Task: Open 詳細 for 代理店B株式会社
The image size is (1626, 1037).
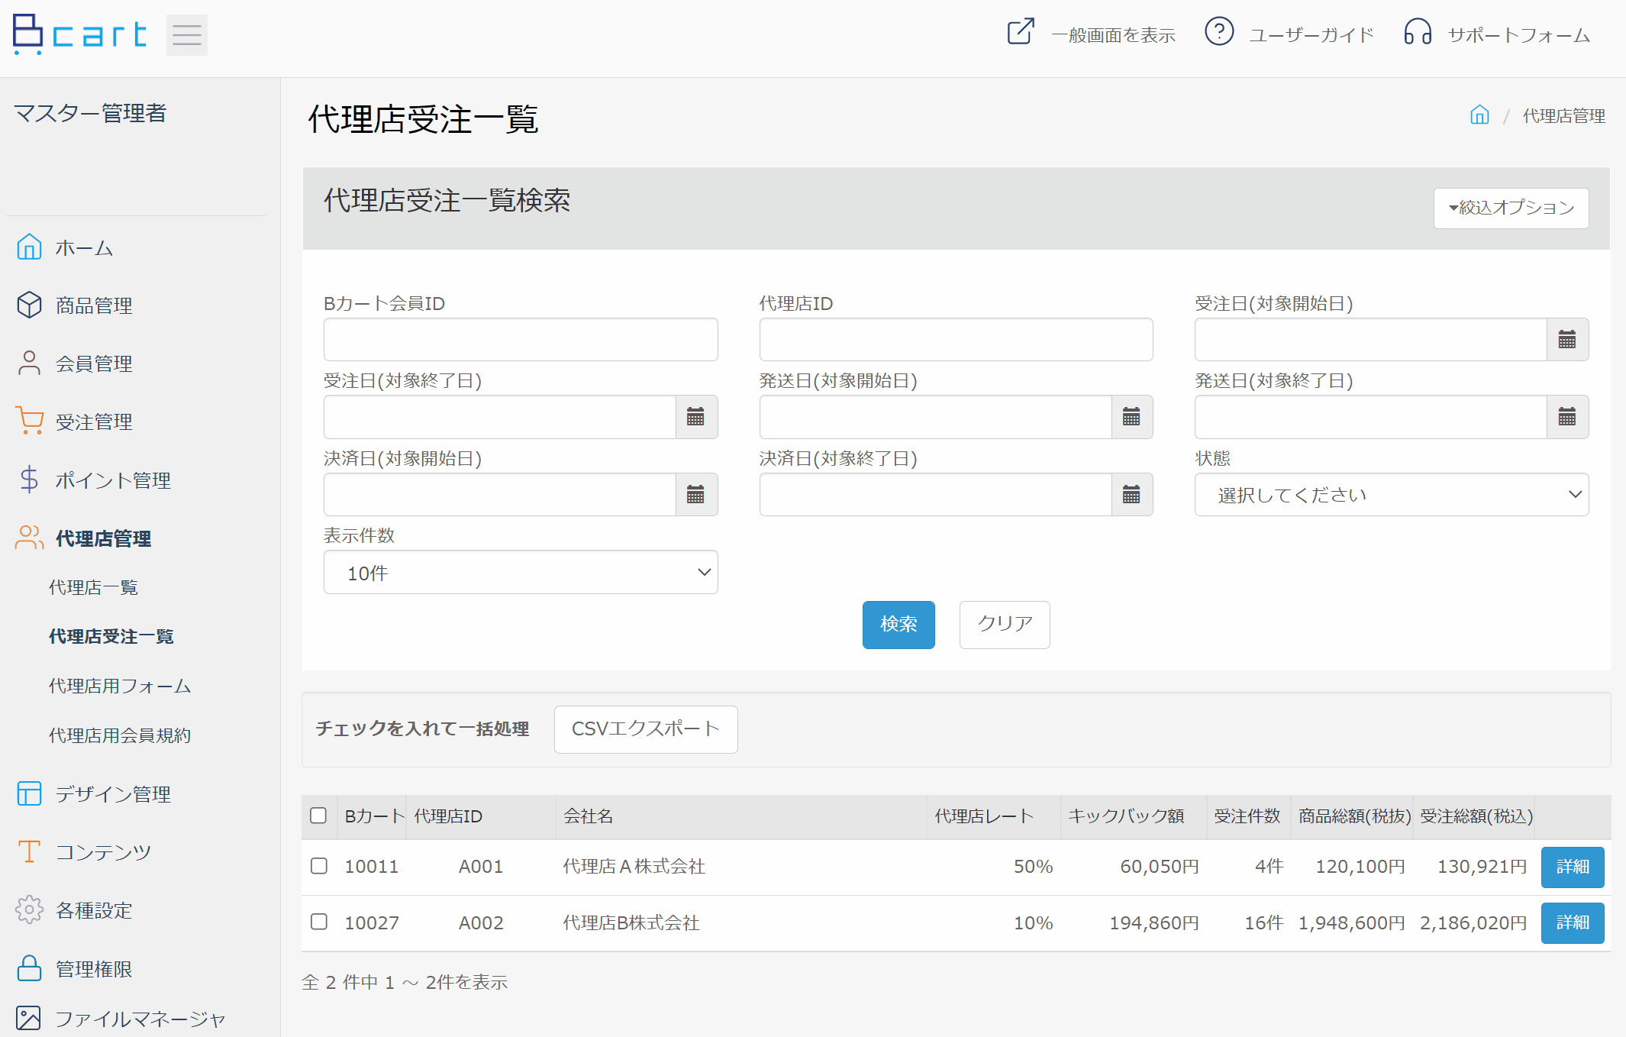Action: (x=1573, y=922)
